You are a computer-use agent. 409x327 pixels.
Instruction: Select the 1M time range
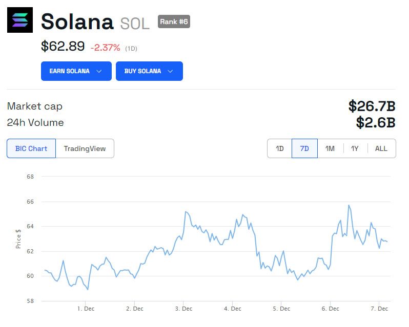pos(330,148)
